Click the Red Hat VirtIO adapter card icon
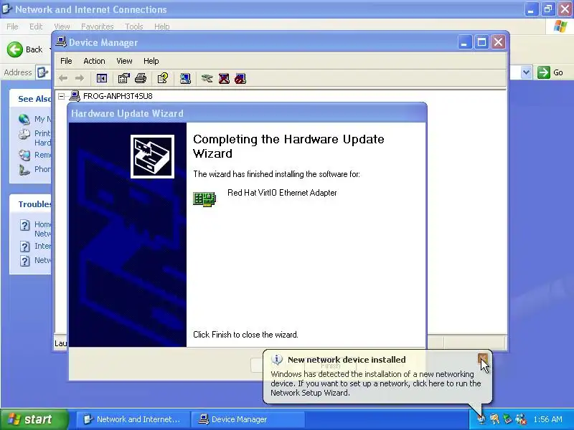Screen dimensions: 574x430 (204, 199)
